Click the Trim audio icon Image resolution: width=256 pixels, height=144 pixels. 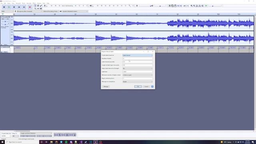pyautogui.click(x=178, y=6)
